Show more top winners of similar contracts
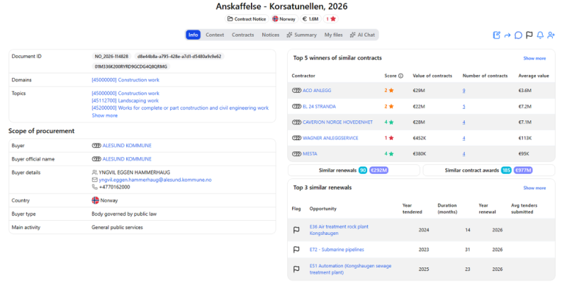 (x=534, y=58)
